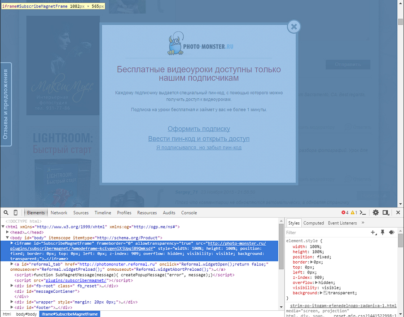This screenshot has width=404, height=317.
Task: Select the SubMagnetMessage script row
Action: [x=139, y=275]
